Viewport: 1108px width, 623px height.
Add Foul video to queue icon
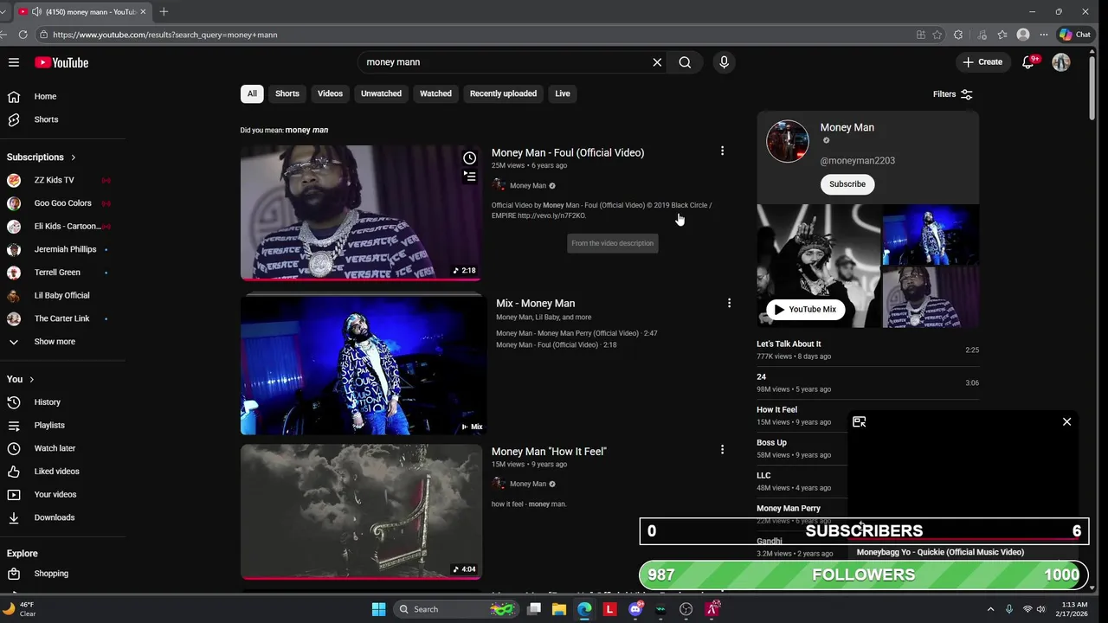tap(469, 177)
